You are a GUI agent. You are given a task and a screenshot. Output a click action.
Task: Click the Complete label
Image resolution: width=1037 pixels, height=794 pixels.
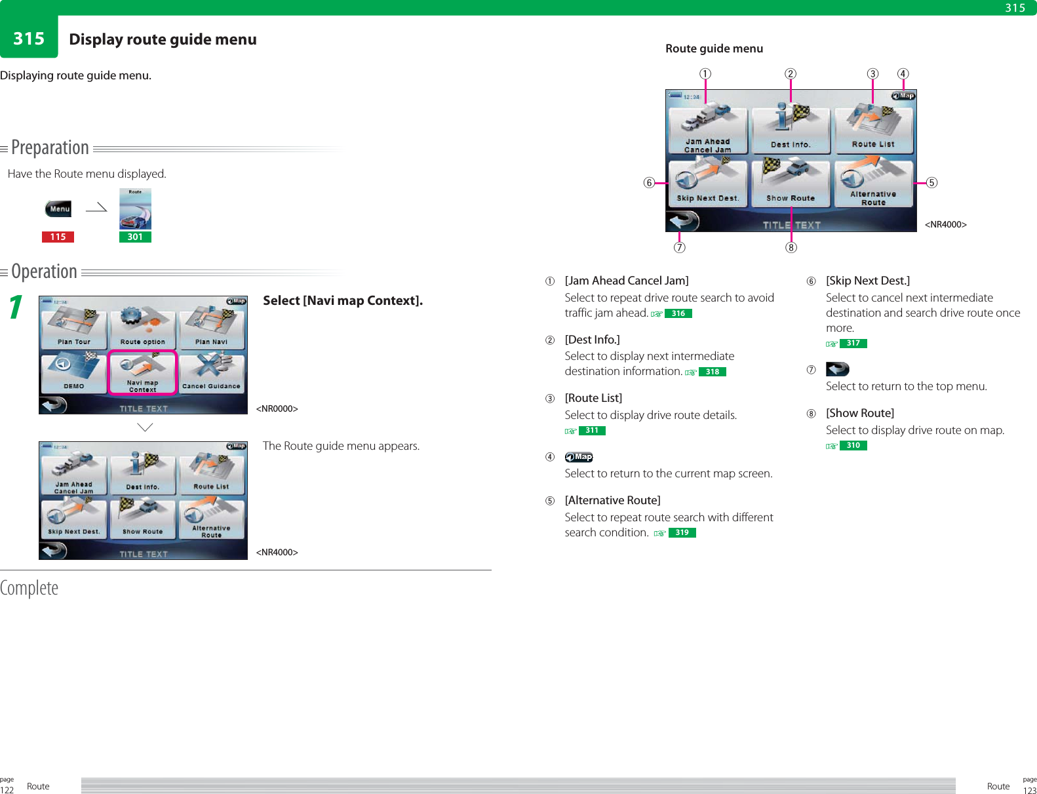pyautogui.click(x=29, y=587)
